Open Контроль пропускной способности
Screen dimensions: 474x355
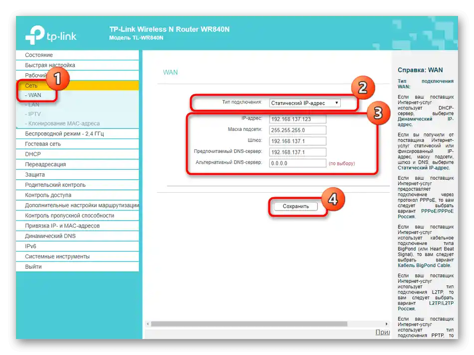tap(77, 216)
